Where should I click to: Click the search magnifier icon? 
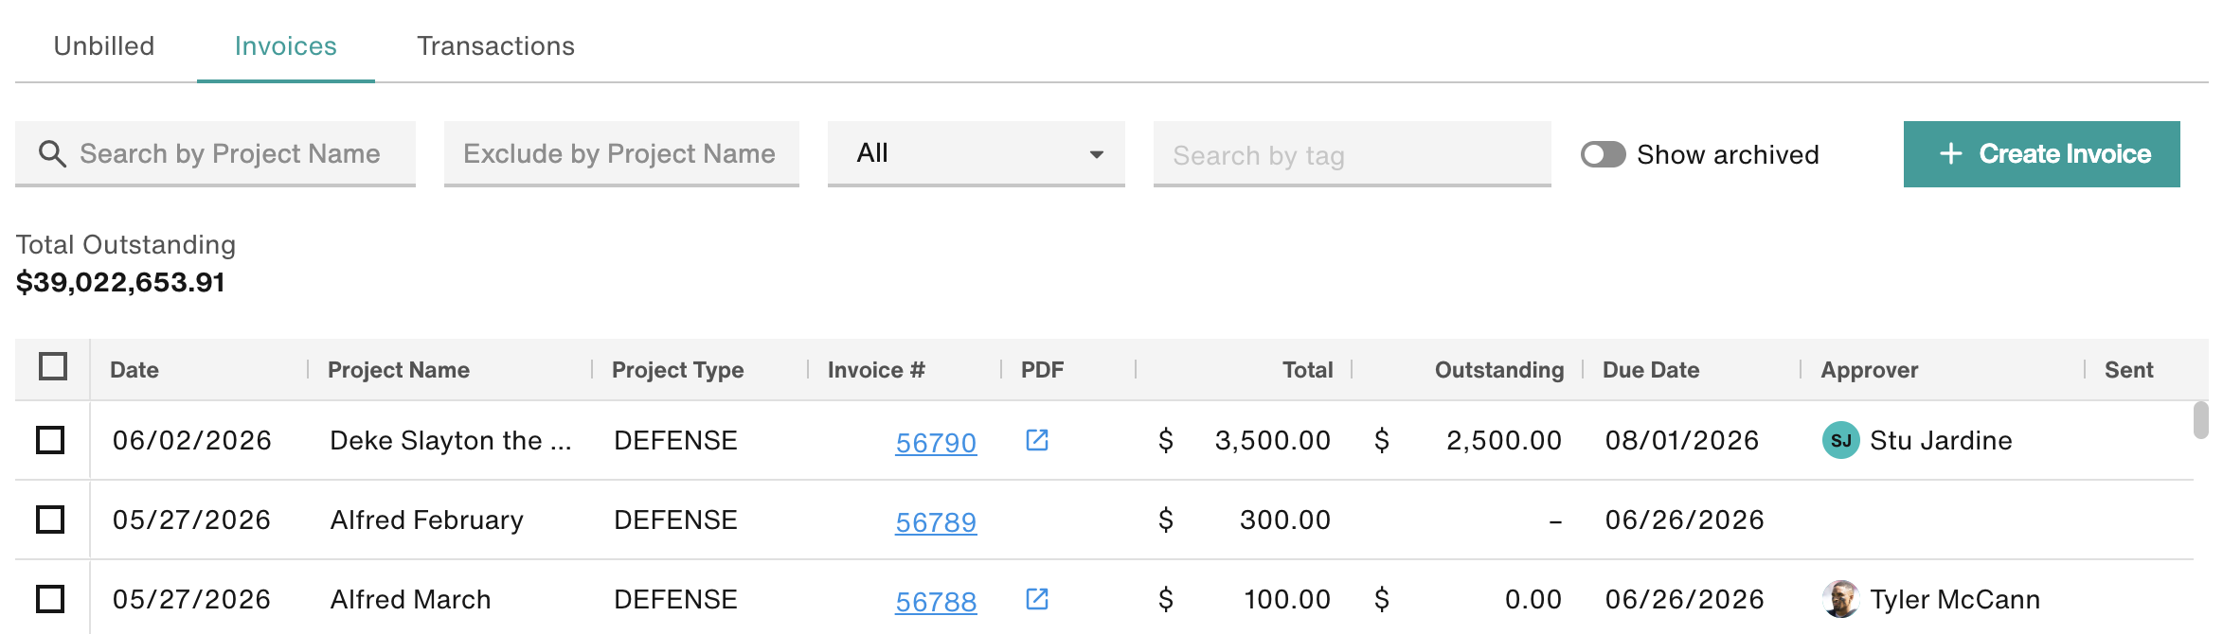[x=52, y=154]
